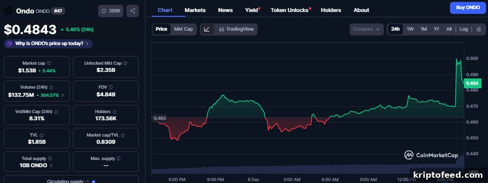Click the 8.31% Vol/Mkt Cap value

point(37,118)
